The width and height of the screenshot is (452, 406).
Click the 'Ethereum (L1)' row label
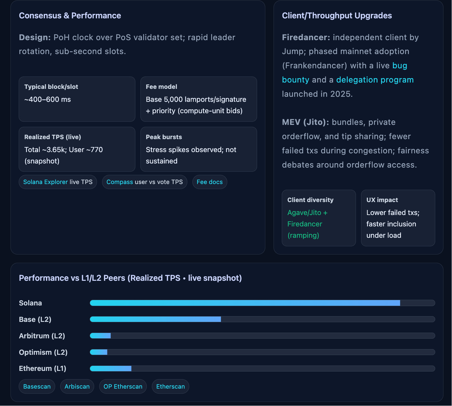[x=43, y=369]
